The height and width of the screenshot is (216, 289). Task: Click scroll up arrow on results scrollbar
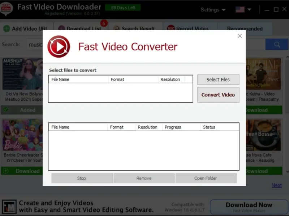[287, 57]
